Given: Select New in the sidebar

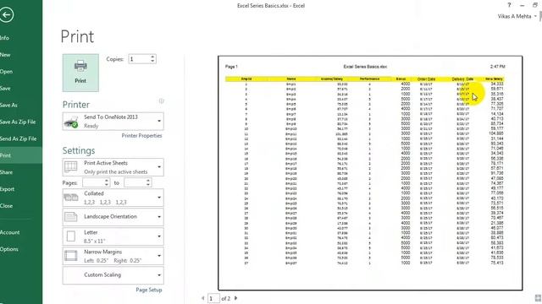Looking at the screenshot, I should pos(5,55).
